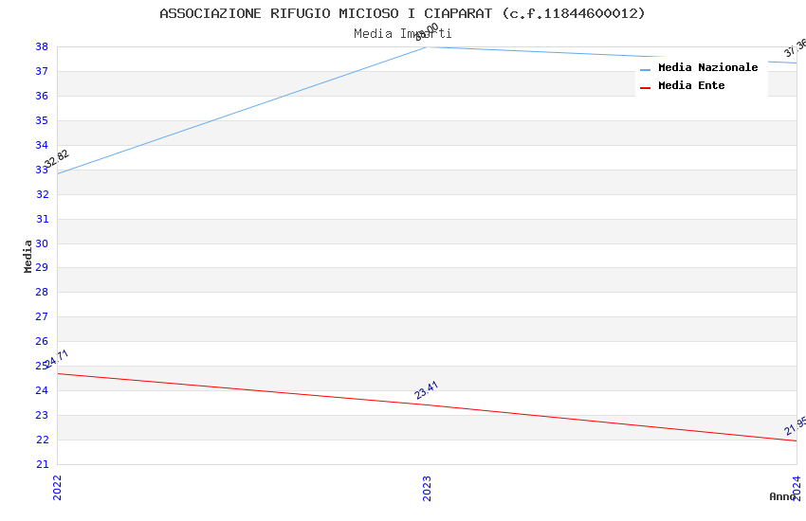This screenshot has height=521, width=806.
Task: Click the y-axis tick value 23
Action: (42, 415)
